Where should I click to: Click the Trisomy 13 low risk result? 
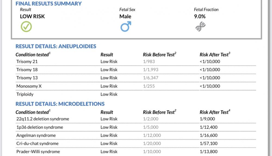(x=109, y=78)
